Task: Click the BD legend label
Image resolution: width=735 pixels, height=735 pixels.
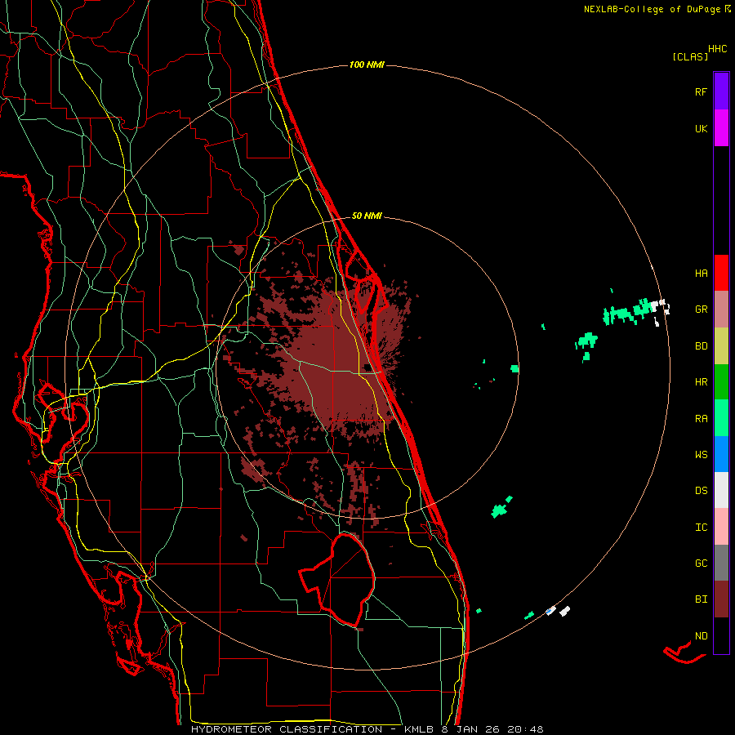Action: [702, 346]
